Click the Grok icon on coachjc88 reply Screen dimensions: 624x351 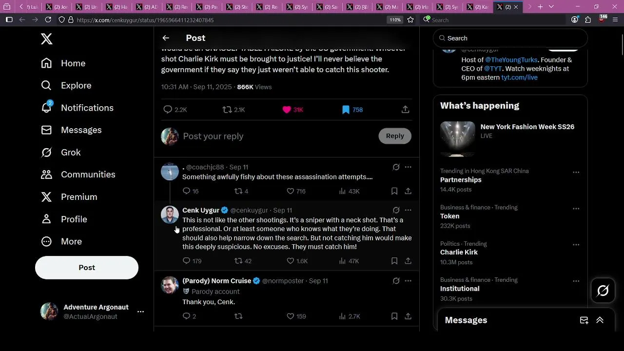[x=396, y=167]
